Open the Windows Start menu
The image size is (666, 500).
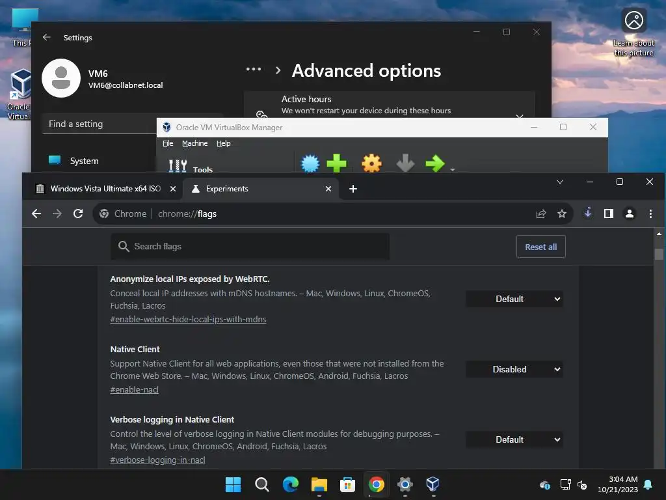click(233, 484)
